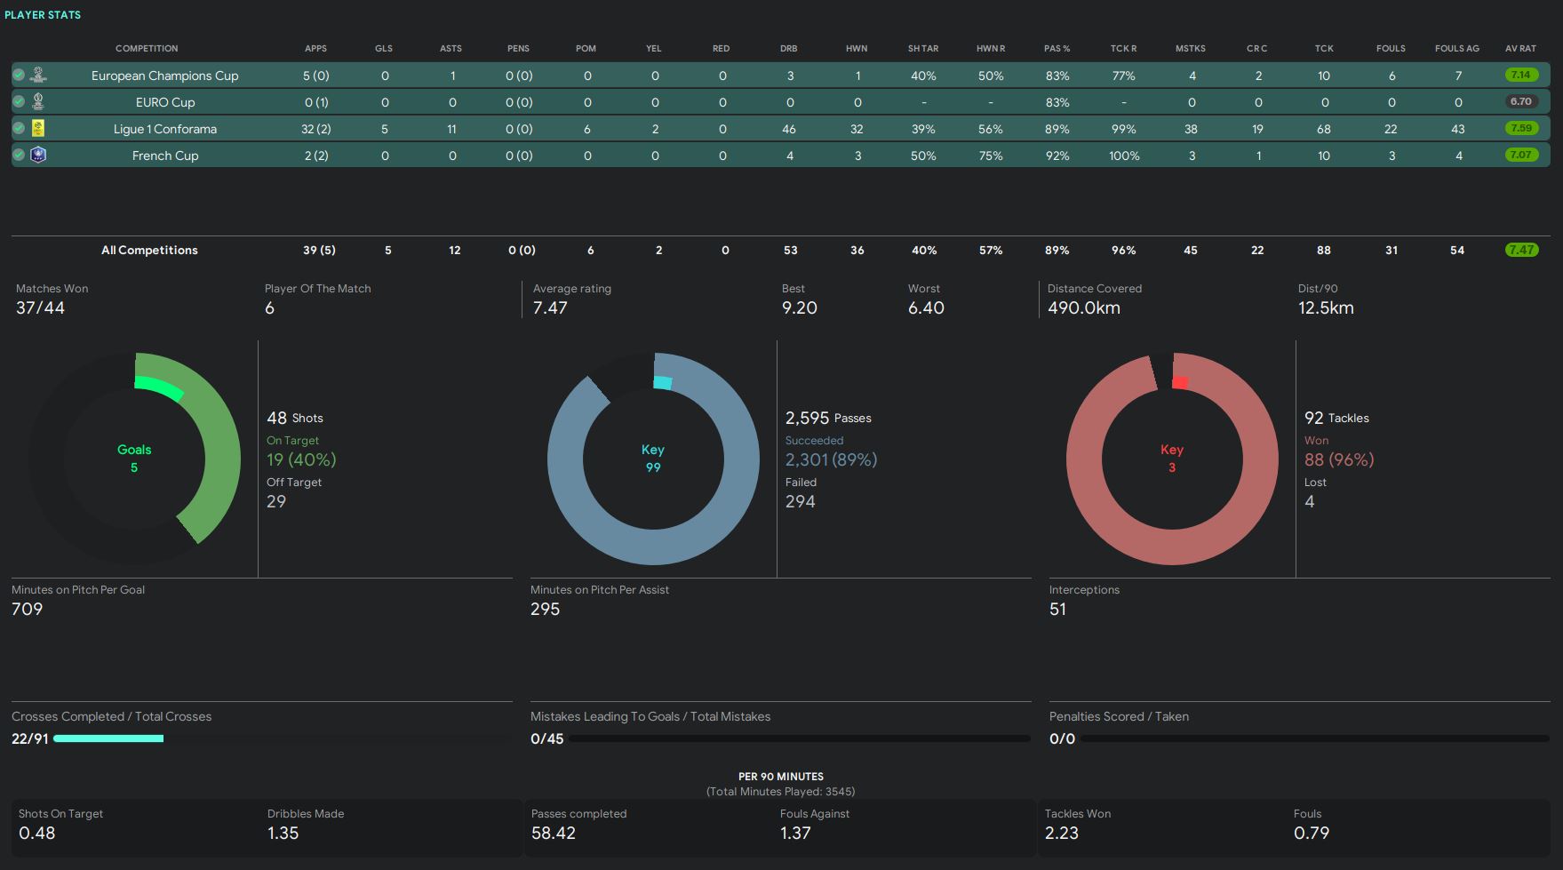Deselect the Ligue 1 Conforama checkmark
Image resolution: width=1563 pixels, height=870 pixels.
pyautogui.click(x=19, y=129)
